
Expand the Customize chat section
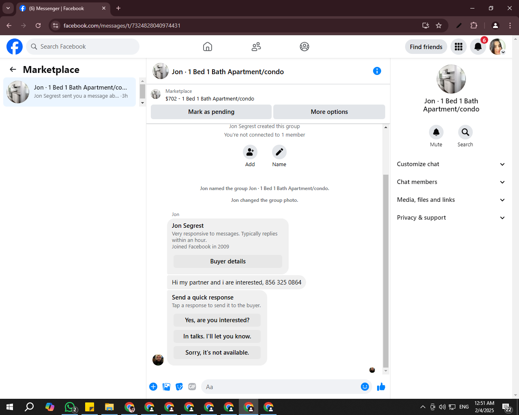pyautogui.click(x=451, y=164)
